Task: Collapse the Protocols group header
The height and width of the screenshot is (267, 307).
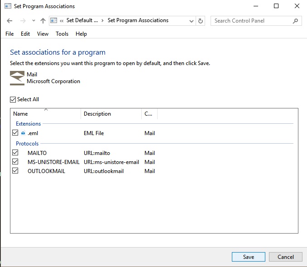Action: click(27, 144)
